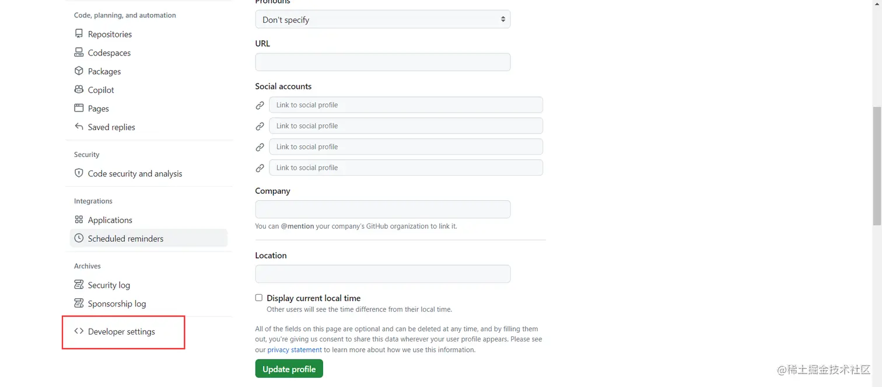This screenshot has height=387, width=882.
Task: Enable Display current local time checkbox
Action: tap(258, 298)
